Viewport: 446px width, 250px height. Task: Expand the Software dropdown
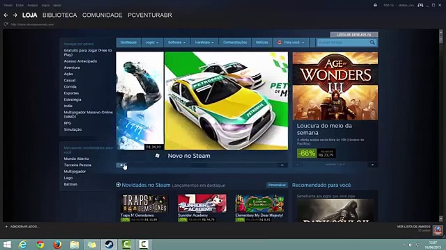(x=177, y=42)
